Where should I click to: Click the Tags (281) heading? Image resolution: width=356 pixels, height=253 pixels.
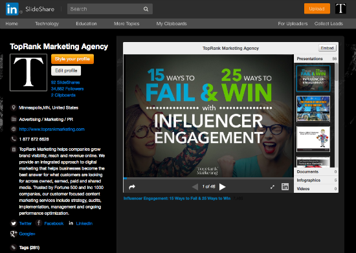[x=29, y=248]
